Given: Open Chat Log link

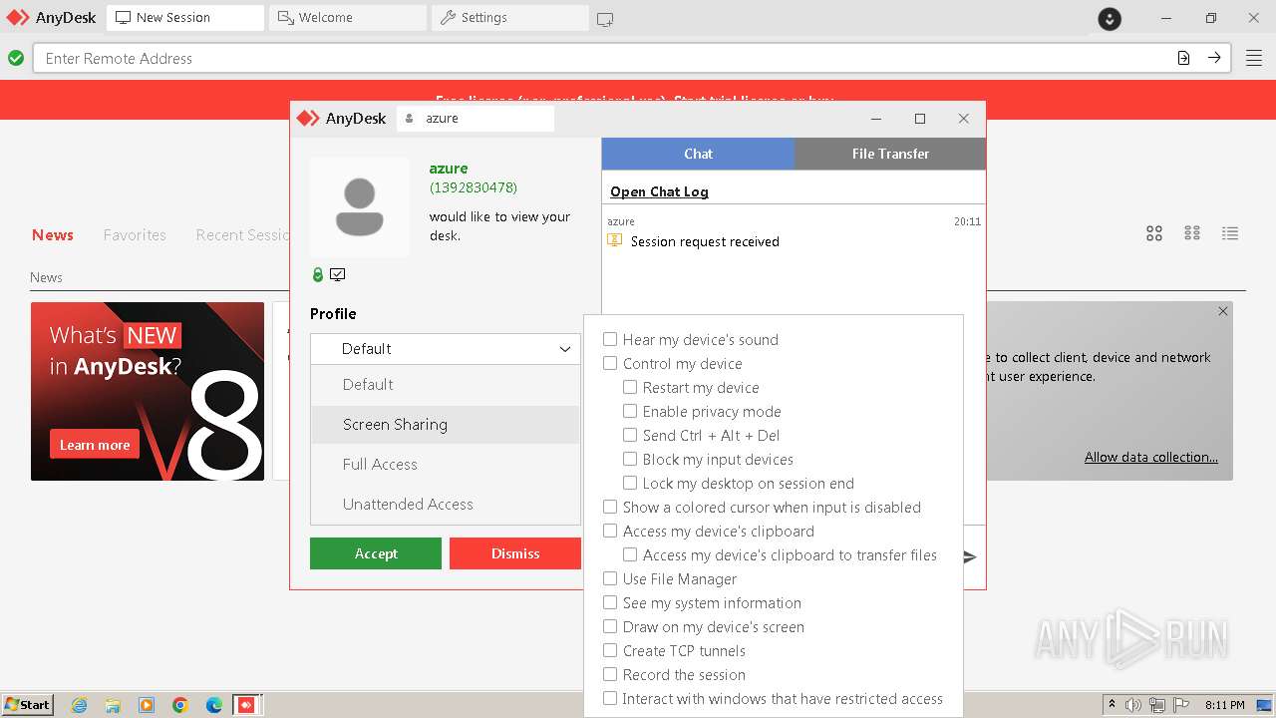Looking at the screenshot, I should point(659,191).
